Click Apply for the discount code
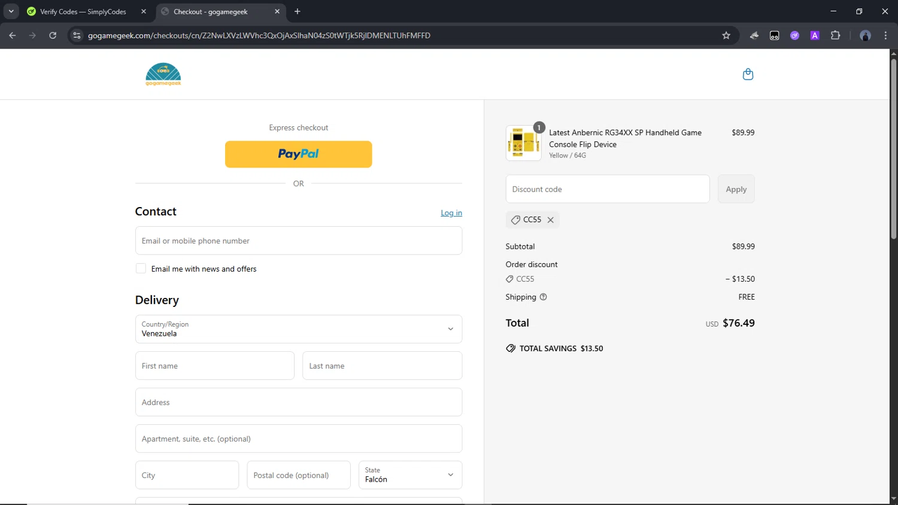The height and width of the screenshot is (505, 898). (736, 189)
